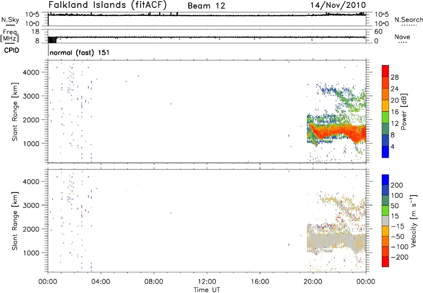The height and width of the screenshot is (293, 423).
Task: Click the 2000 tick on velocity panel axis
Action: pyautogui.click(x=31, y=229)
